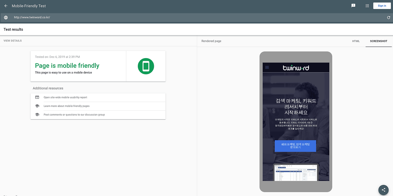
Task: Switch to the HTML tab
Action: (x=356, y=41)
